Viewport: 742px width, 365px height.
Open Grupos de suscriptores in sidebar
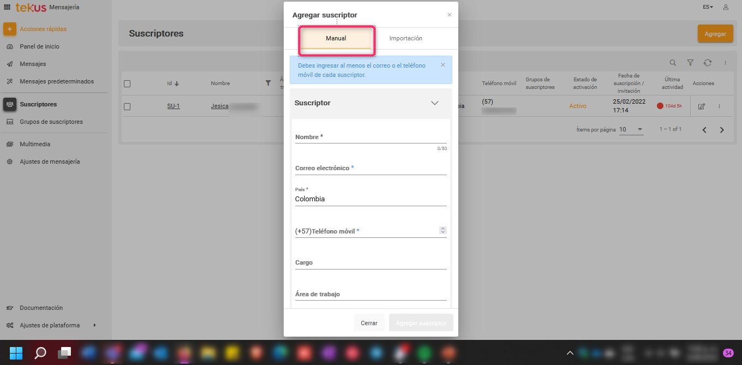pyautogui.click(x=51, y=122)
